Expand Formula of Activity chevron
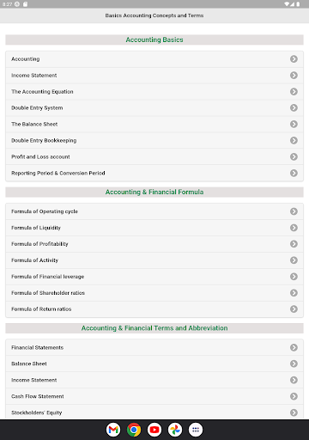309x440 pixels. (294, 260)
